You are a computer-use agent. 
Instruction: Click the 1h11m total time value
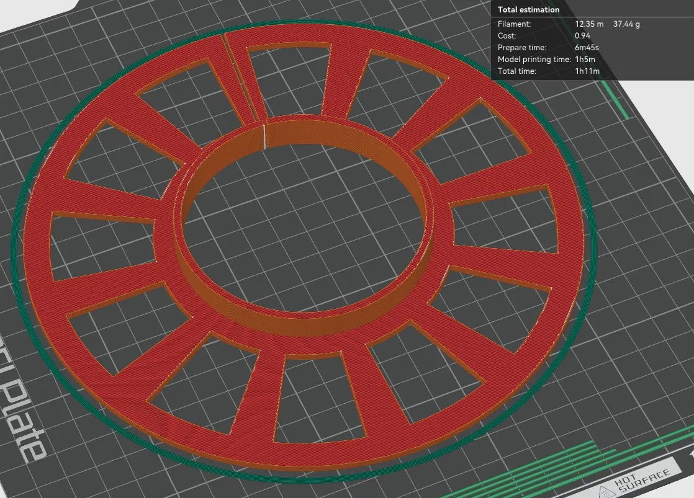click(587, 71)
